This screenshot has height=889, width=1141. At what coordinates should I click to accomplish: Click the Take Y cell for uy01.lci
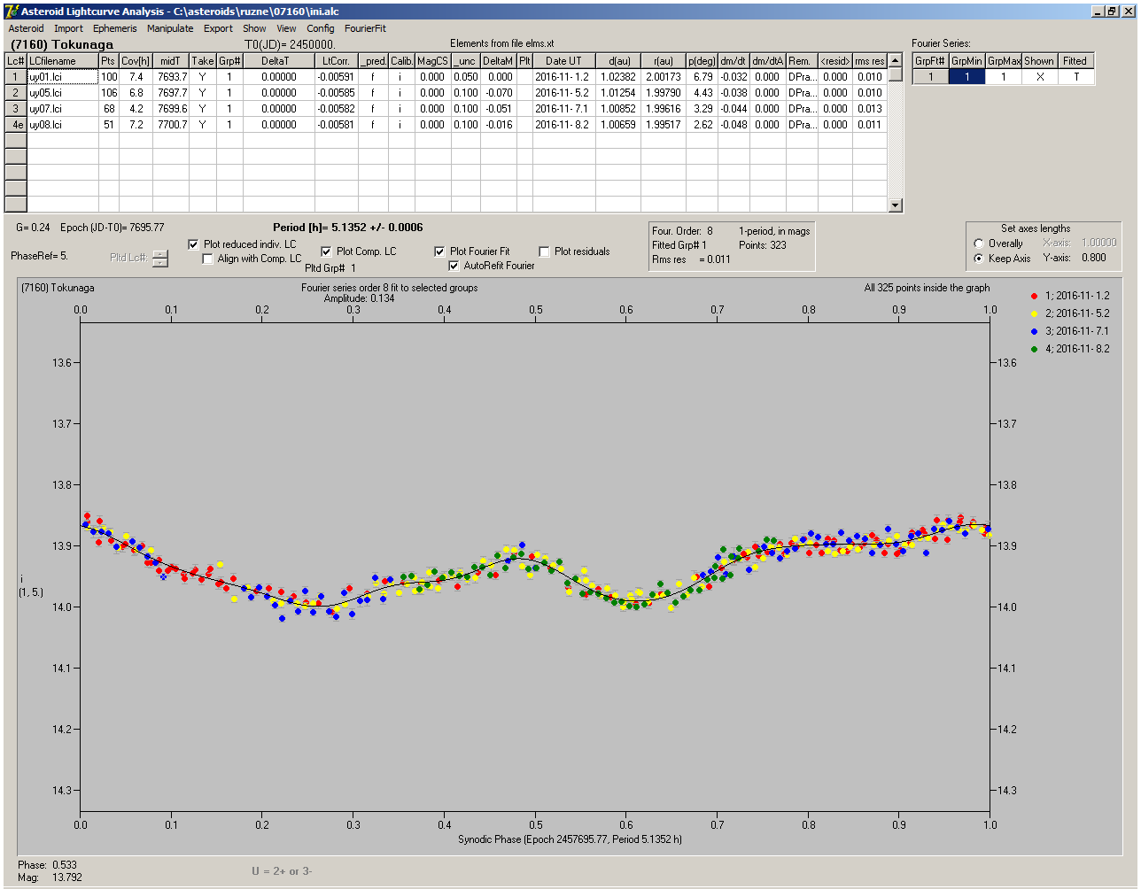(x=203, y=77)
